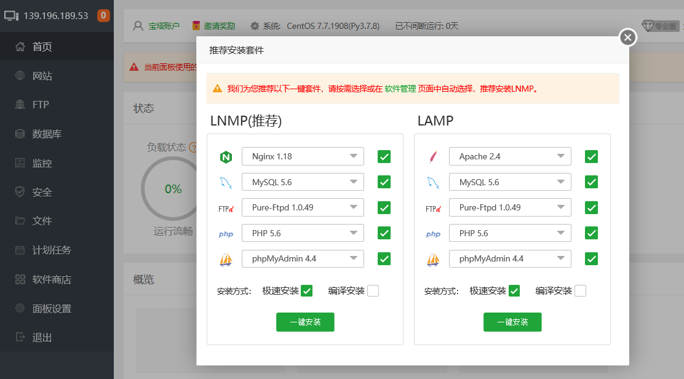684x379 pixels.
Task: Close the 推荐安装套件 dialog
Action: (x=628, y=38)
